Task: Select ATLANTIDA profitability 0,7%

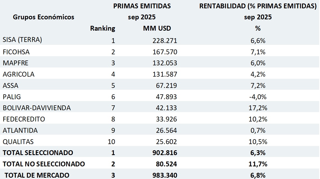Action: [258, 130]
